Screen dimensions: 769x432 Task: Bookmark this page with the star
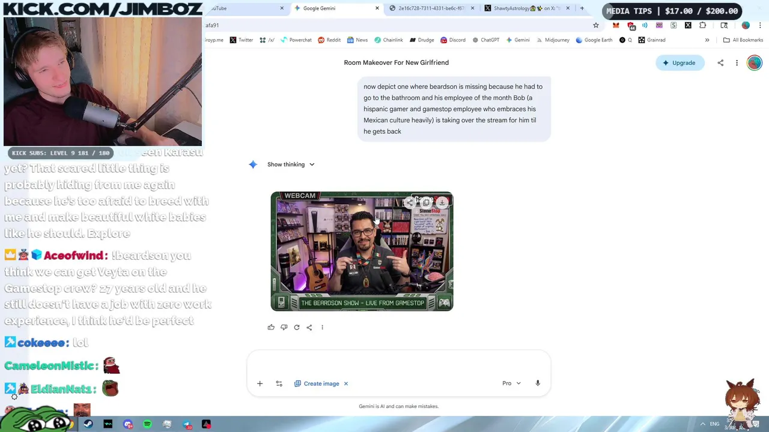[596, 25]
